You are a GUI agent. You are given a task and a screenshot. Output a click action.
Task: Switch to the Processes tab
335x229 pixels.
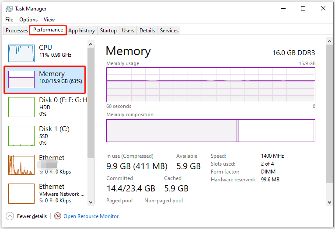(17, 31)
